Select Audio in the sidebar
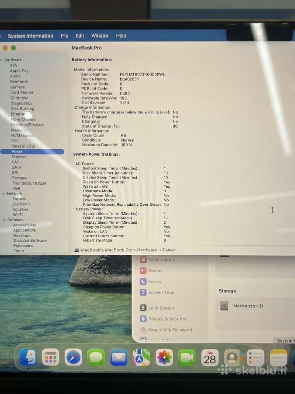Screen dimensions: 295x394 pos(15,76)
